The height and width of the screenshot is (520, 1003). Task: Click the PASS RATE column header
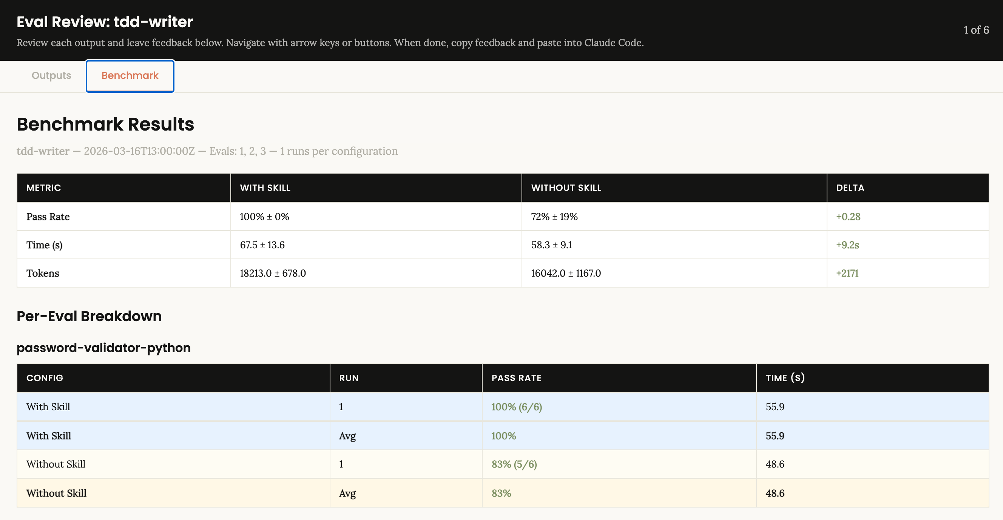[516, 378]
